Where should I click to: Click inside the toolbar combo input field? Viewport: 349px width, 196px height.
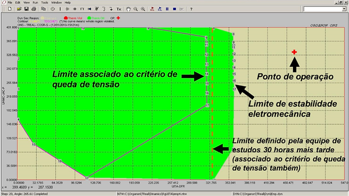click(x=323, y=9)
